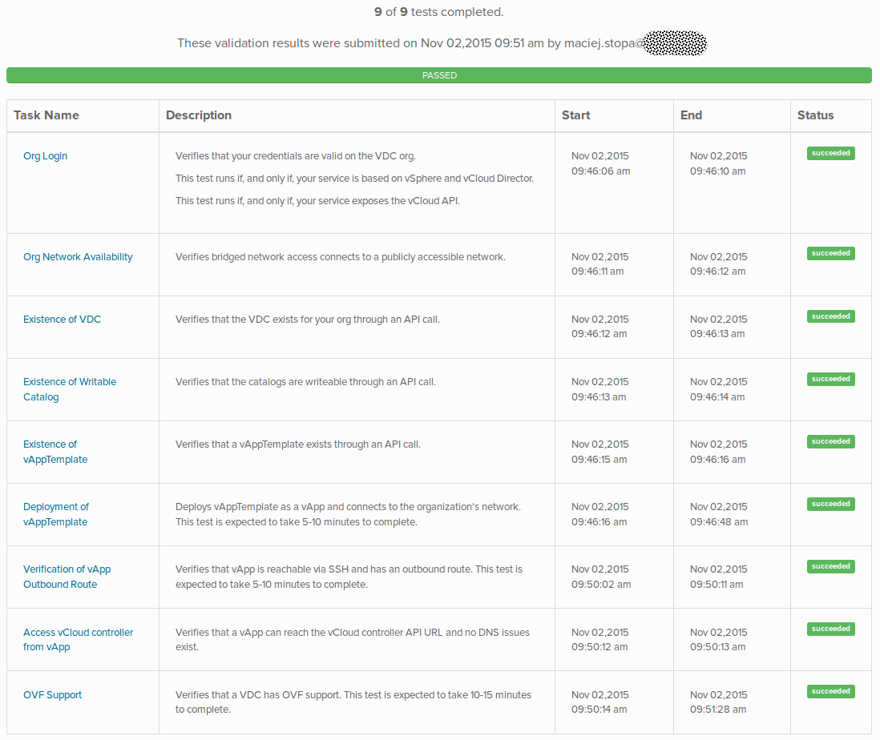Open the Existence of VDC task
This screenshot has height=740, width=880.
point(62,319)
